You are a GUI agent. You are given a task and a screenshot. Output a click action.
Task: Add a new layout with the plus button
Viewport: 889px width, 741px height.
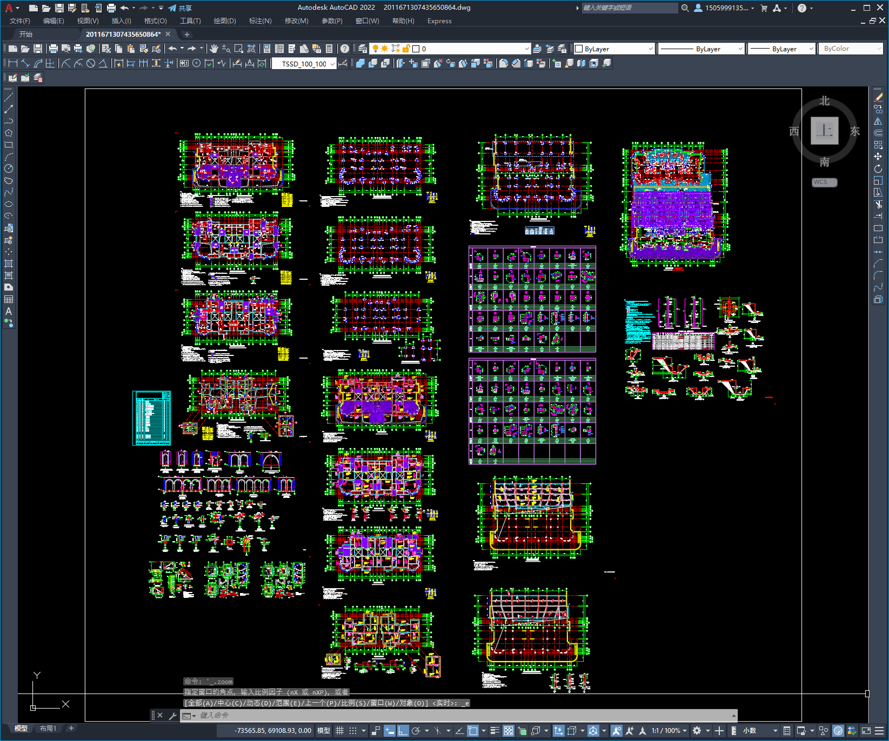tap(71, 728)
